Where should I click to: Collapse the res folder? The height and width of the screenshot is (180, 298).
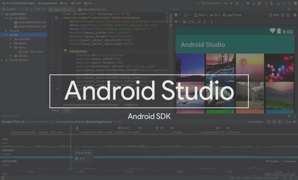[x=6, y=35]
